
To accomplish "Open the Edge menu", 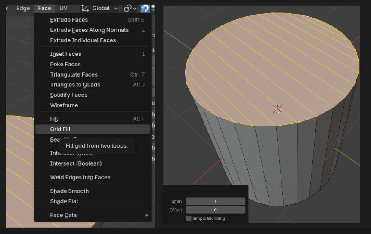I will [23, 8].
